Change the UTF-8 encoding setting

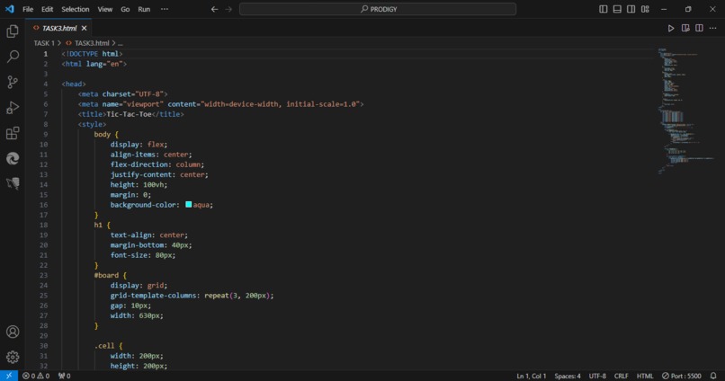point(597,376)
